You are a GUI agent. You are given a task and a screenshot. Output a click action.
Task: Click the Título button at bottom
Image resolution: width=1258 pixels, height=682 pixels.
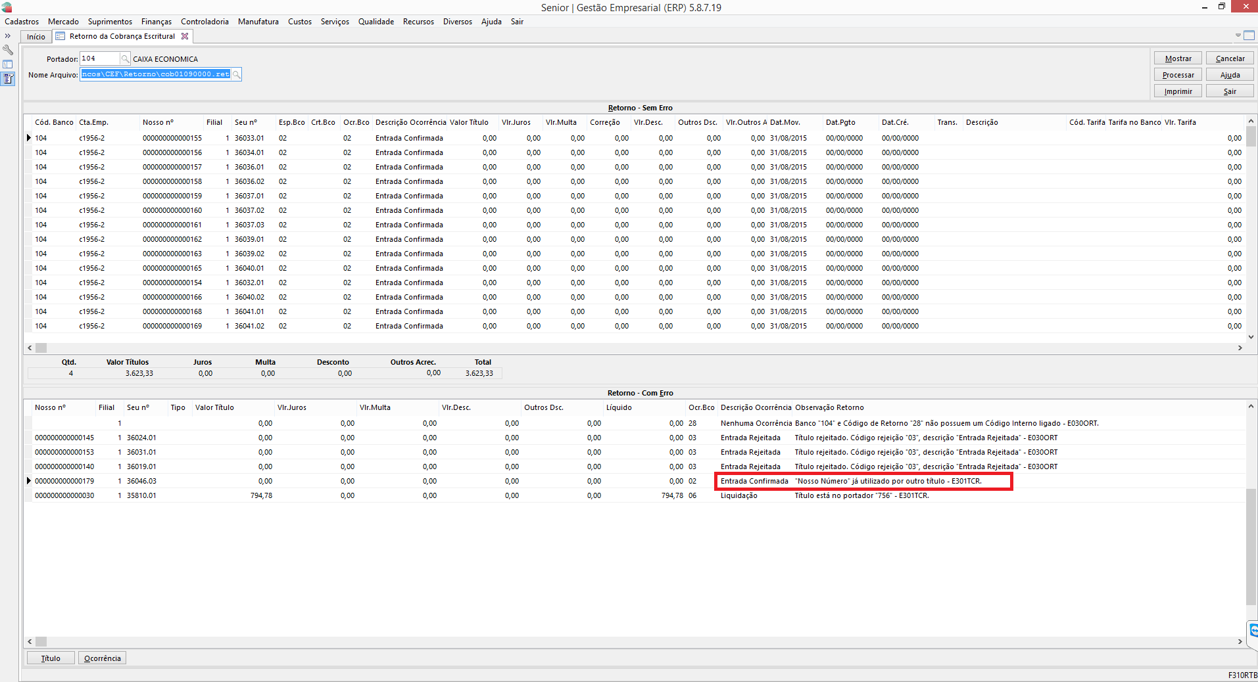click(51, 658)
